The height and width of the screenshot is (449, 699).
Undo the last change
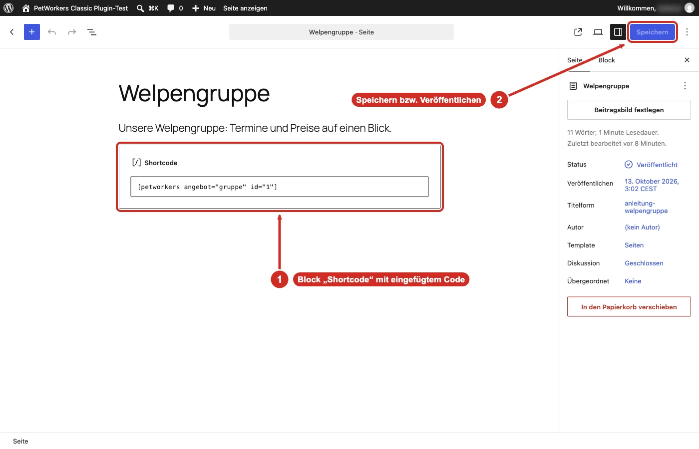(x=52, y=32)
